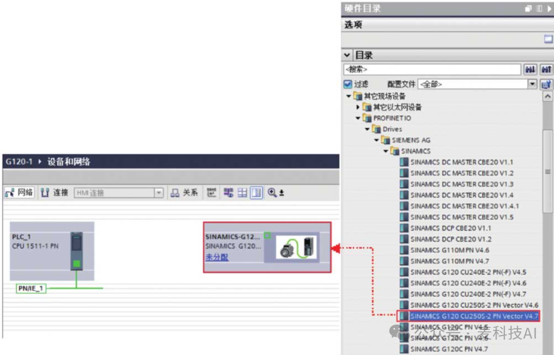Select SINAMICS G110M PN V4.7

[x=449, y=261]
